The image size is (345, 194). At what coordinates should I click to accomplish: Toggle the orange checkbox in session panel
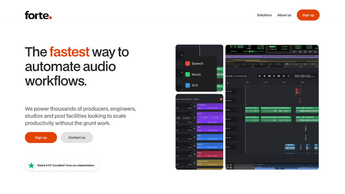(x=221, y=99)
